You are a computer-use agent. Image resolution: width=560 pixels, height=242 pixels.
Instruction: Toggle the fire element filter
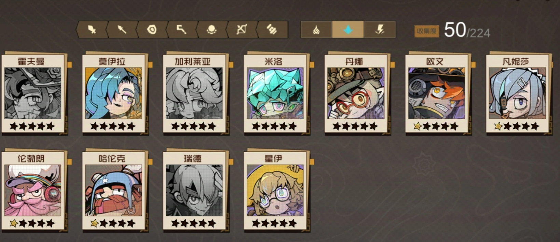(316, 30)
